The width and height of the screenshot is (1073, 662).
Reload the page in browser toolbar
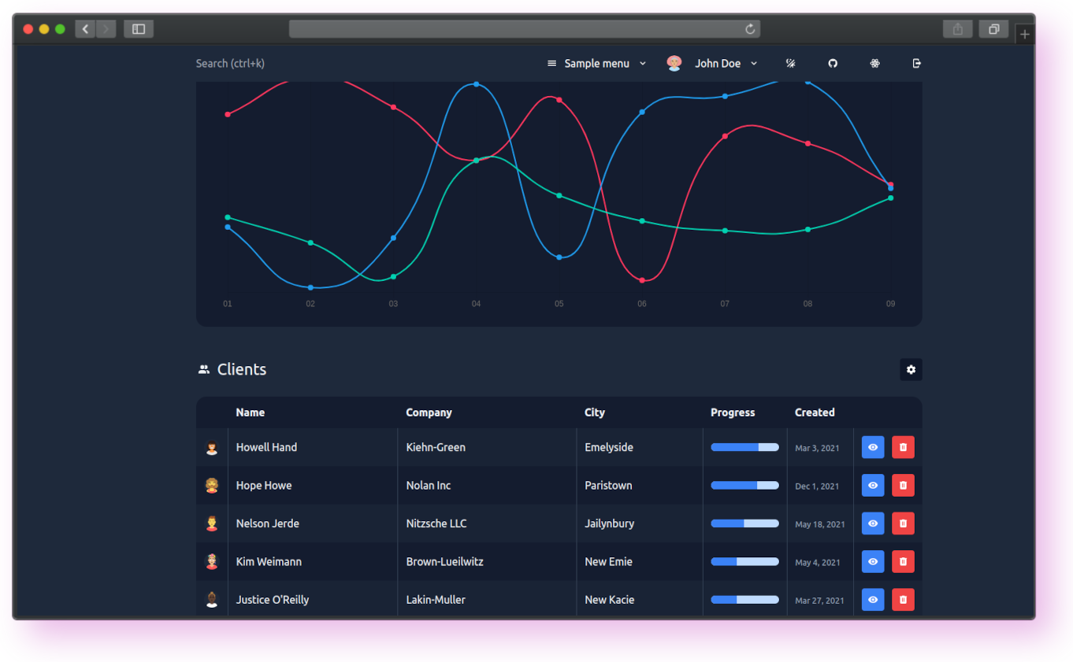click(x=750, y=29)
